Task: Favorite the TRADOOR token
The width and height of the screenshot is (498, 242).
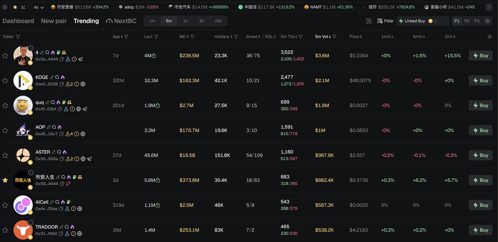Action: pyautogui.click(x=5, y=230)
